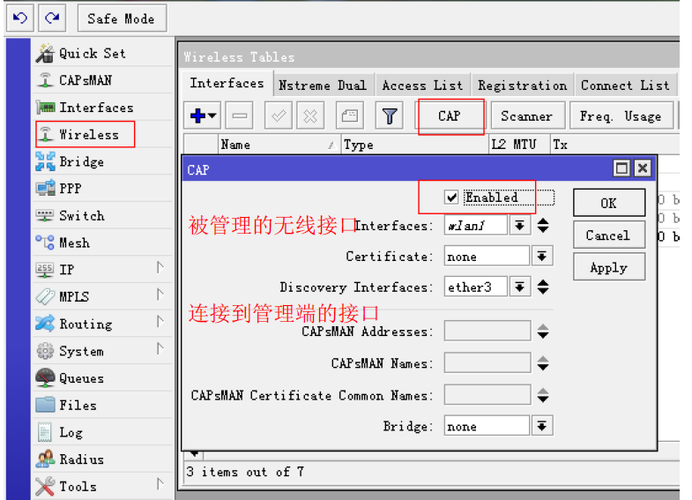
Task: Click the checkmark Enable toolbar button
Action: [x=279, y=116]
